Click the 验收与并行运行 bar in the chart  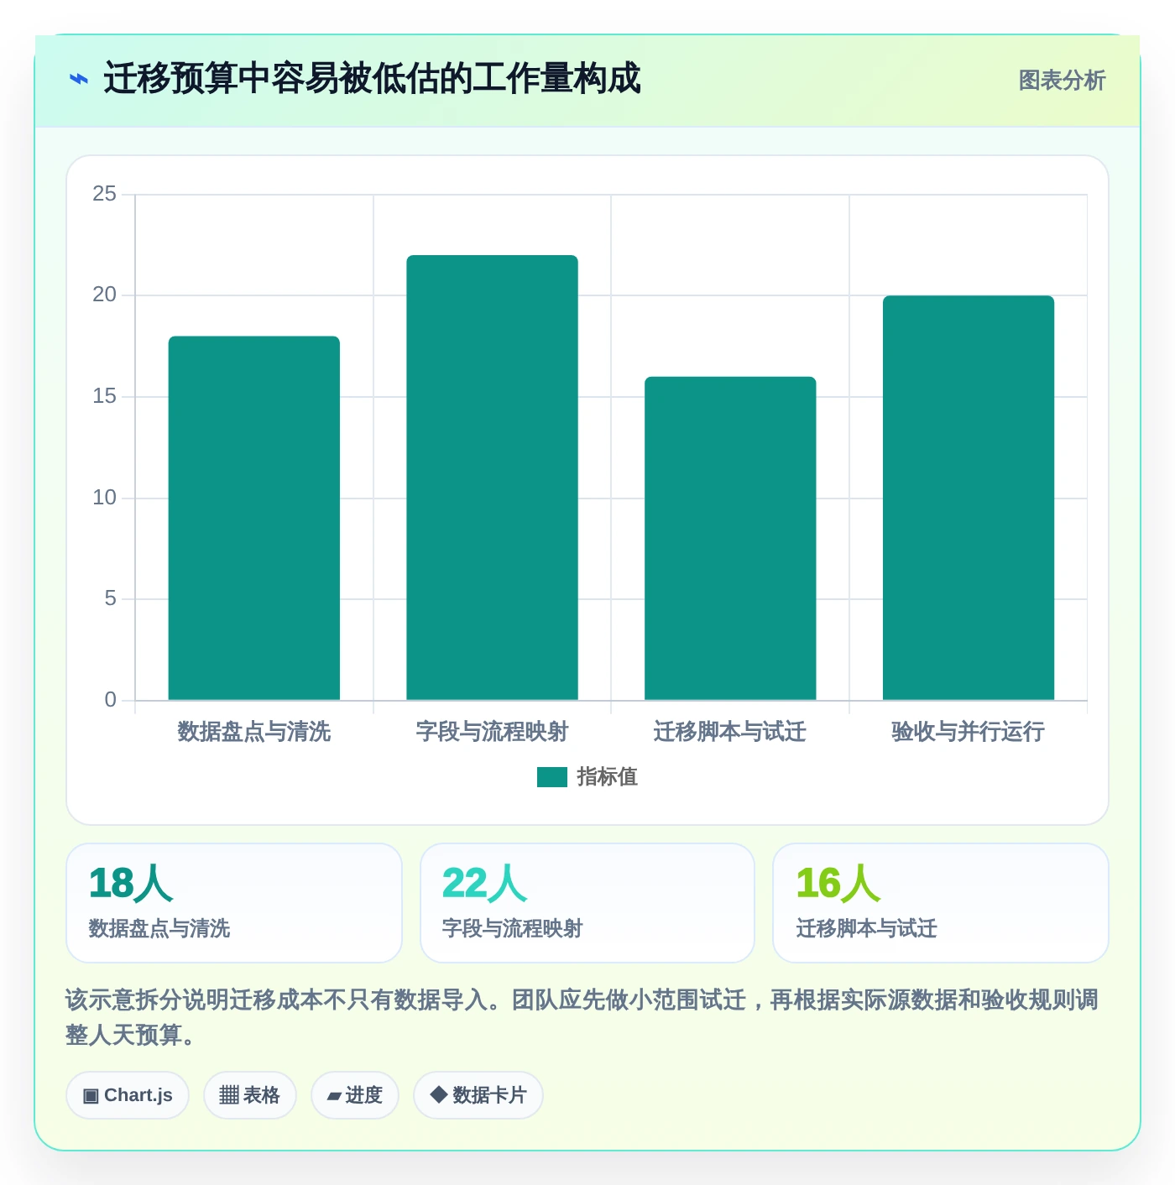[x=969, y=498]
